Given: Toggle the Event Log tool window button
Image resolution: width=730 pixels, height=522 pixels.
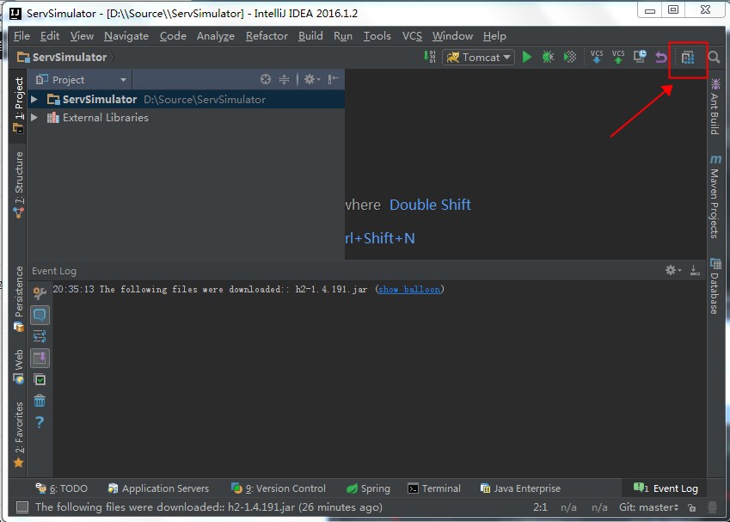Looking at the screenshot, I should (x=666, y=488).
